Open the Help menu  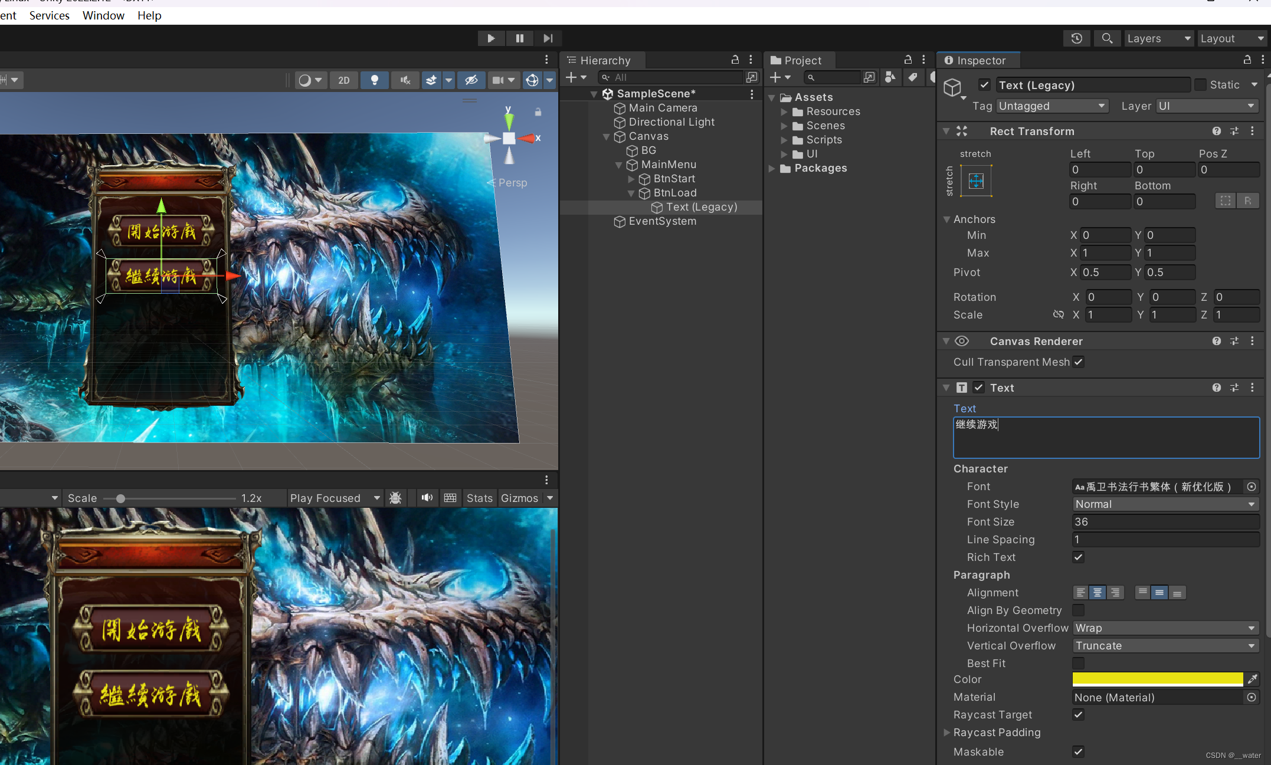149,15
